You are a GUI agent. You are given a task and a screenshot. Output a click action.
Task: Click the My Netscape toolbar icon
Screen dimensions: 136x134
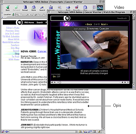click(x=51, y=8)
